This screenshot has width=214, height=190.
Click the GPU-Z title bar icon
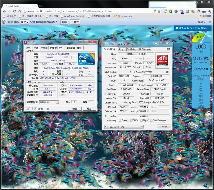point(104,44)
